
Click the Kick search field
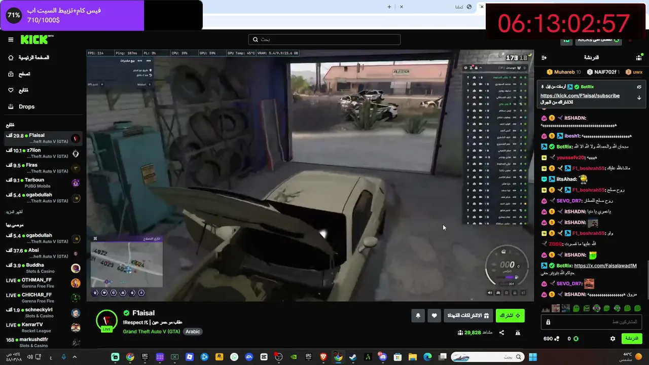click(324, 40)
